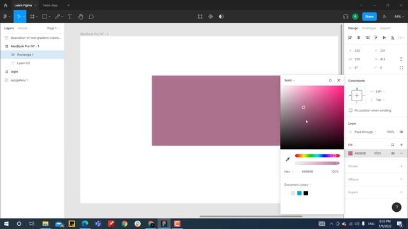Click Align top icon
Screen dimensions: 408x229
[375, 38]
